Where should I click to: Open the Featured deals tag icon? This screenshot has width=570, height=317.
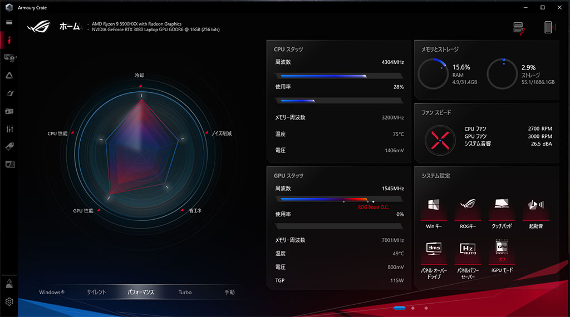(x=9, y=146)
